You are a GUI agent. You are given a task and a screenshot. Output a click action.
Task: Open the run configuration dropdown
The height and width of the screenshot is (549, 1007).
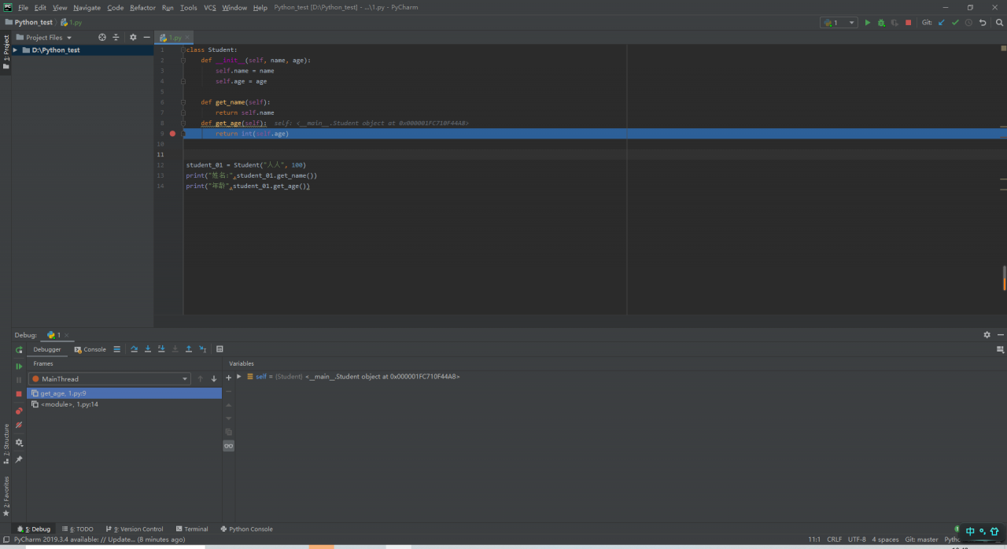click(x=839, y=23)
